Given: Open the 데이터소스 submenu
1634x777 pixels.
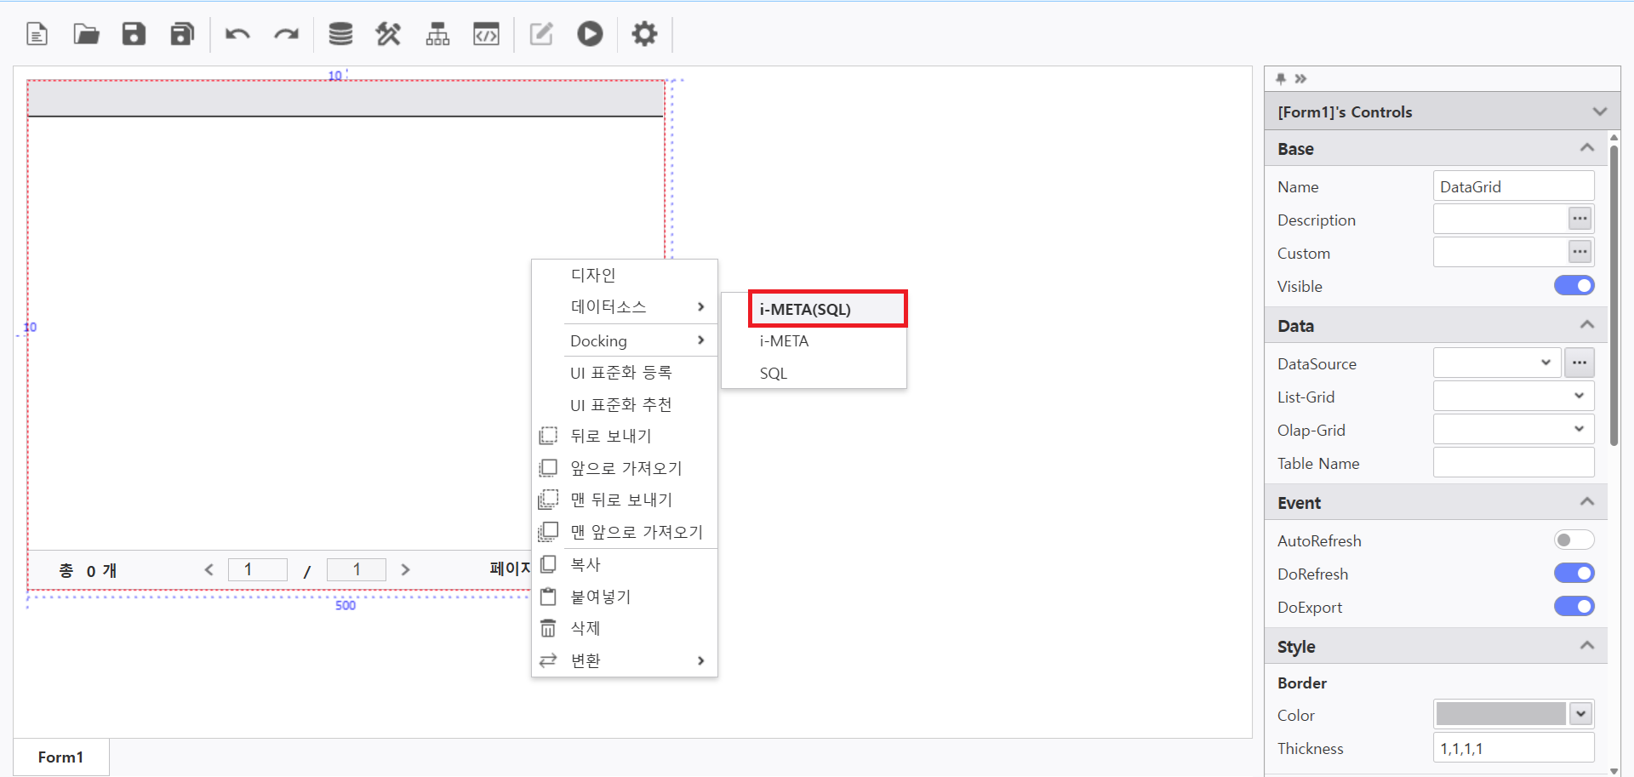Looking at the screenshot, I should tap(625, 306).
